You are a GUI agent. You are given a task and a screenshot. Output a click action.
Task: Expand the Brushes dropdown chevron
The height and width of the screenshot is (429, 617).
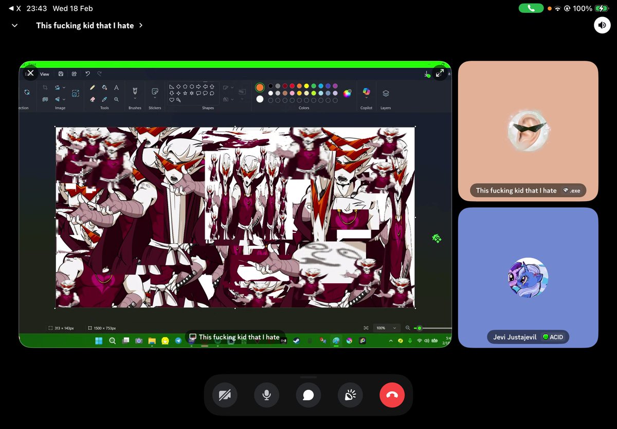point(135,98)
